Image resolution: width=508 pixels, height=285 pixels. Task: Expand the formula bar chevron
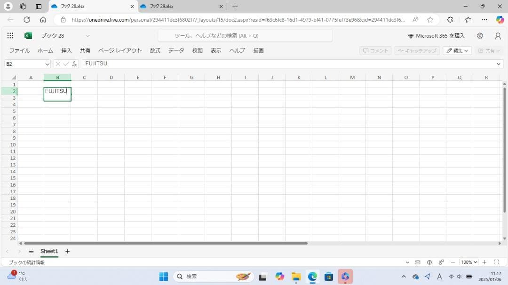(x=499, y=64)
